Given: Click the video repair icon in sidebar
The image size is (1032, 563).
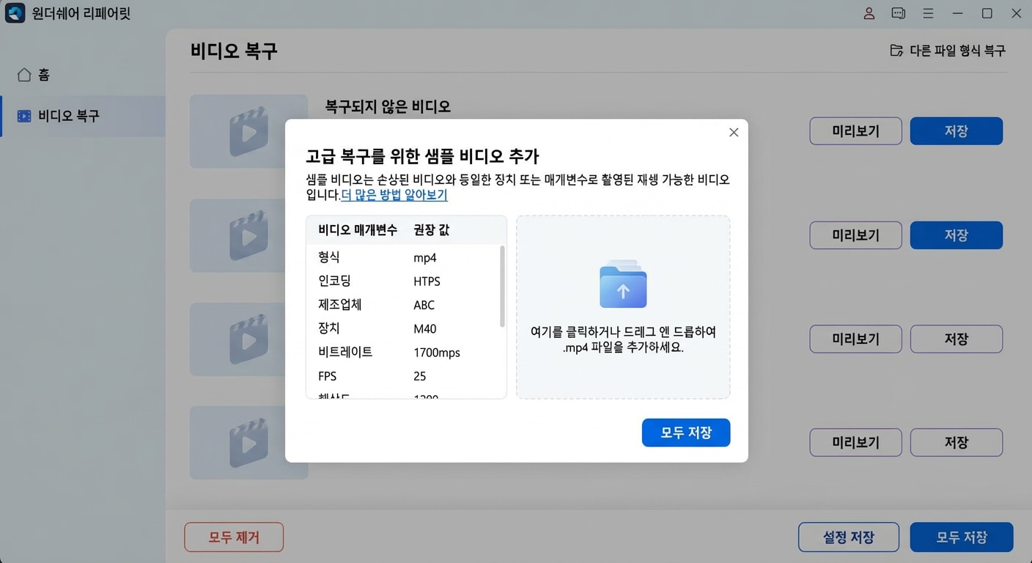Looking at the screenshot, I should (x=24, y=116).
